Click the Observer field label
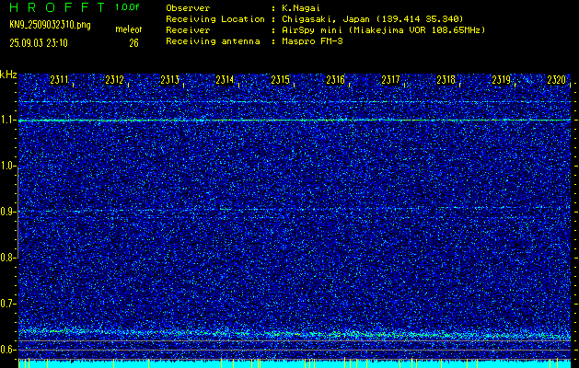The image size is (579, 368). coord(188,7)
